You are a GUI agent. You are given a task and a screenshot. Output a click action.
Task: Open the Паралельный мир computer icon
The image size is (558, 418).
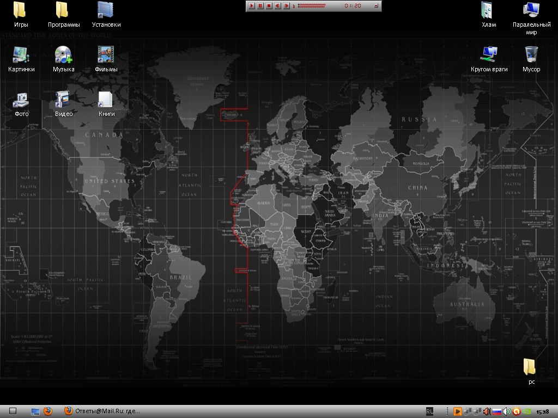point(531,10)
